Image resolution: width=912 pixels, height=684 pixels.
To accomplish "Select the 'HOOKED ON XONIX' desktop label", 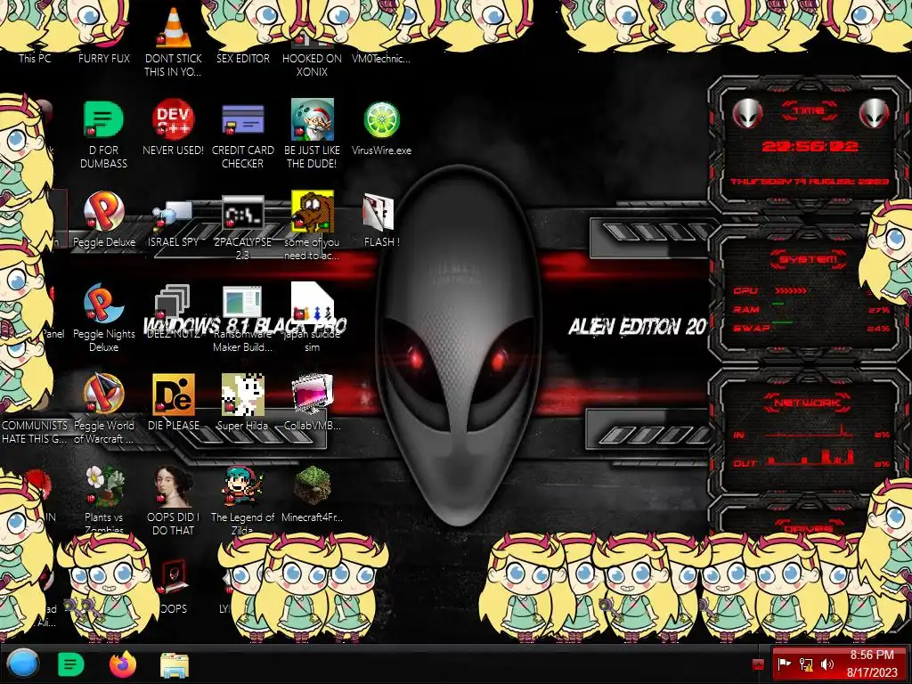I will (313, 65).
